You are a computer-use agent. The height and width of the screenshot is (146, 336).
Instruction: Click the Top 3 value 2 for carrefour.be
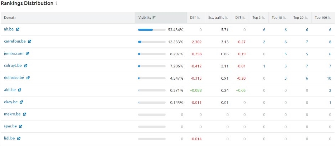click(x=264, y=42)
